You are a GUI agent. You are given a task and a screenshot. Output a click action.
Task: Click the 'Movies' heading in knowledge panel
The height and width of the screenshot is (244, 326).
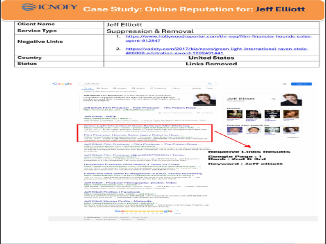(x=233, y=108)
